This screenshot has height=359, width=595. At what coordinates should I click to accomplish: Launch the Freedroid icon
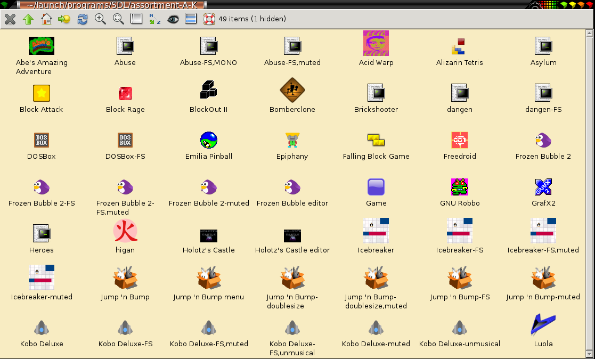coord(460,140)
